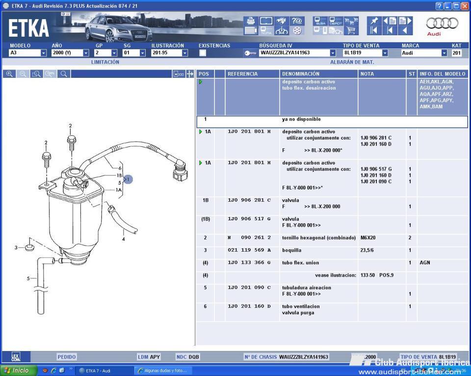This screenshot has width=471, height=376.
Task: Click the KAT field showing 201
Action: [457, 53]
